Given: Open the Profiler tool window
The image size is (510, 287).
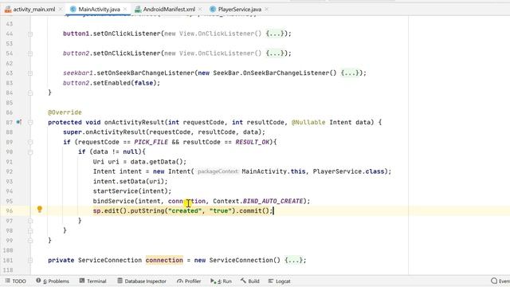Looking at the screenshot, I should pos(189,281).
